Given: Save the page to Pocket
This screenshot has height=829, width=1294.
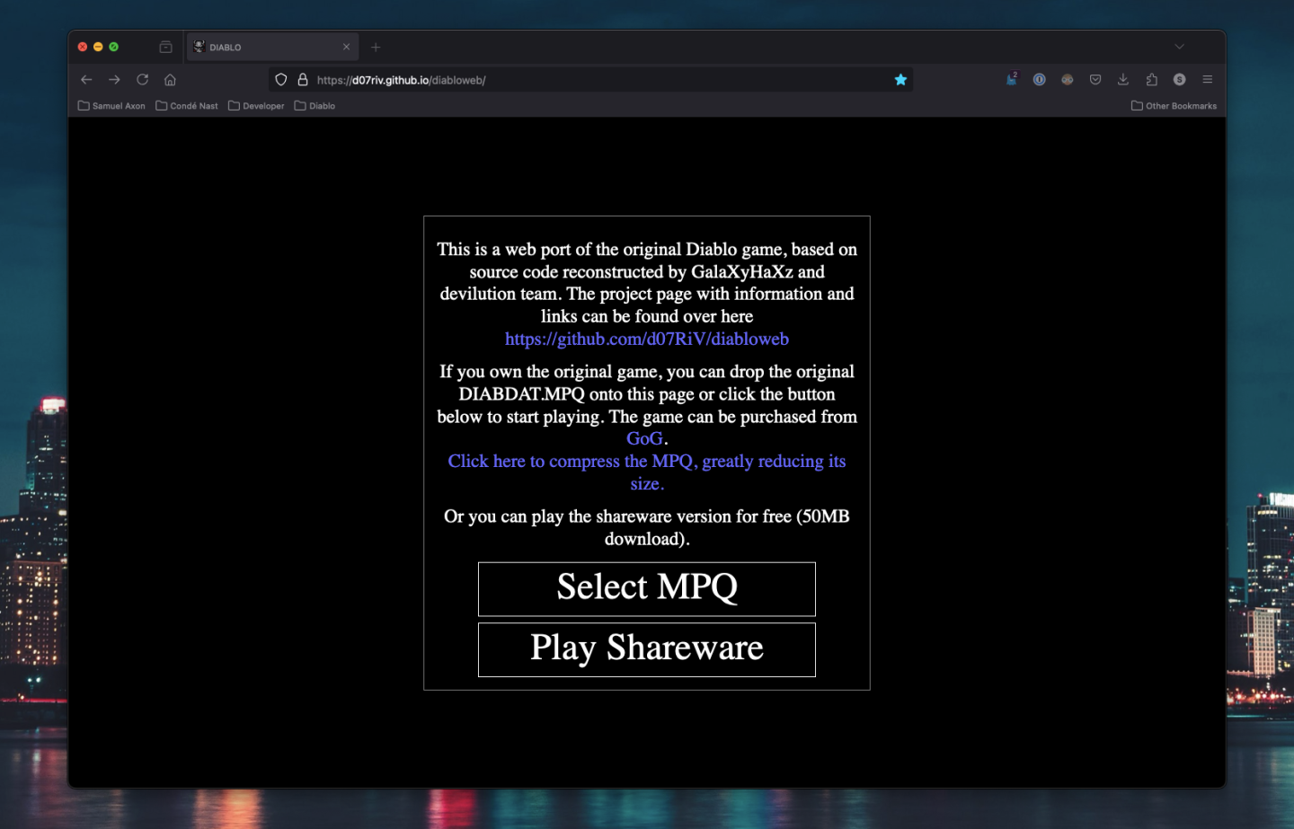Looking at the screenshot, I should [1095, 79].
